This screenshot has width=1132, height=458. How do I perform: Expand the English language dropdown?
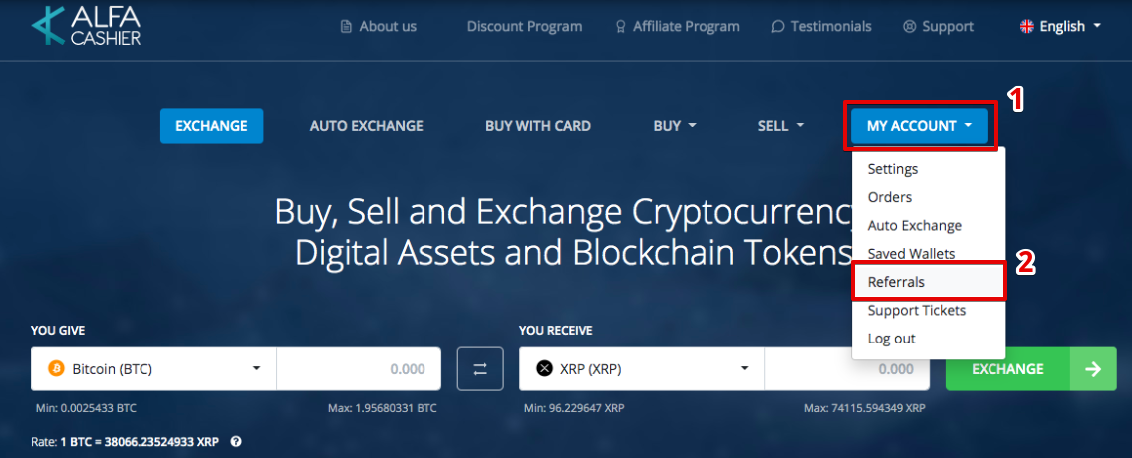1060,27
